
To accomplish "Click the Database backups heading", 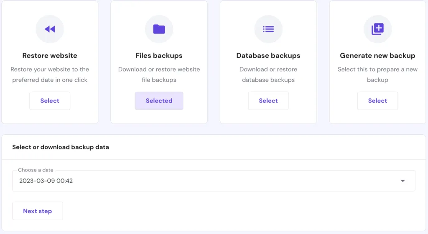I will 268,55.
